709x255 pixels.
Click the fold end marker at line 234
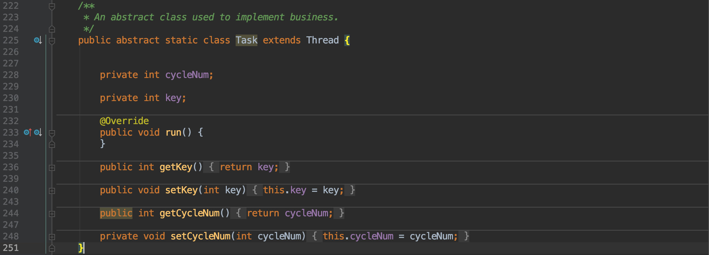point(52,144)
